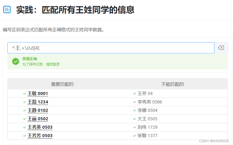
Task: Select the 大王 0505 entry
Action: 147,119
